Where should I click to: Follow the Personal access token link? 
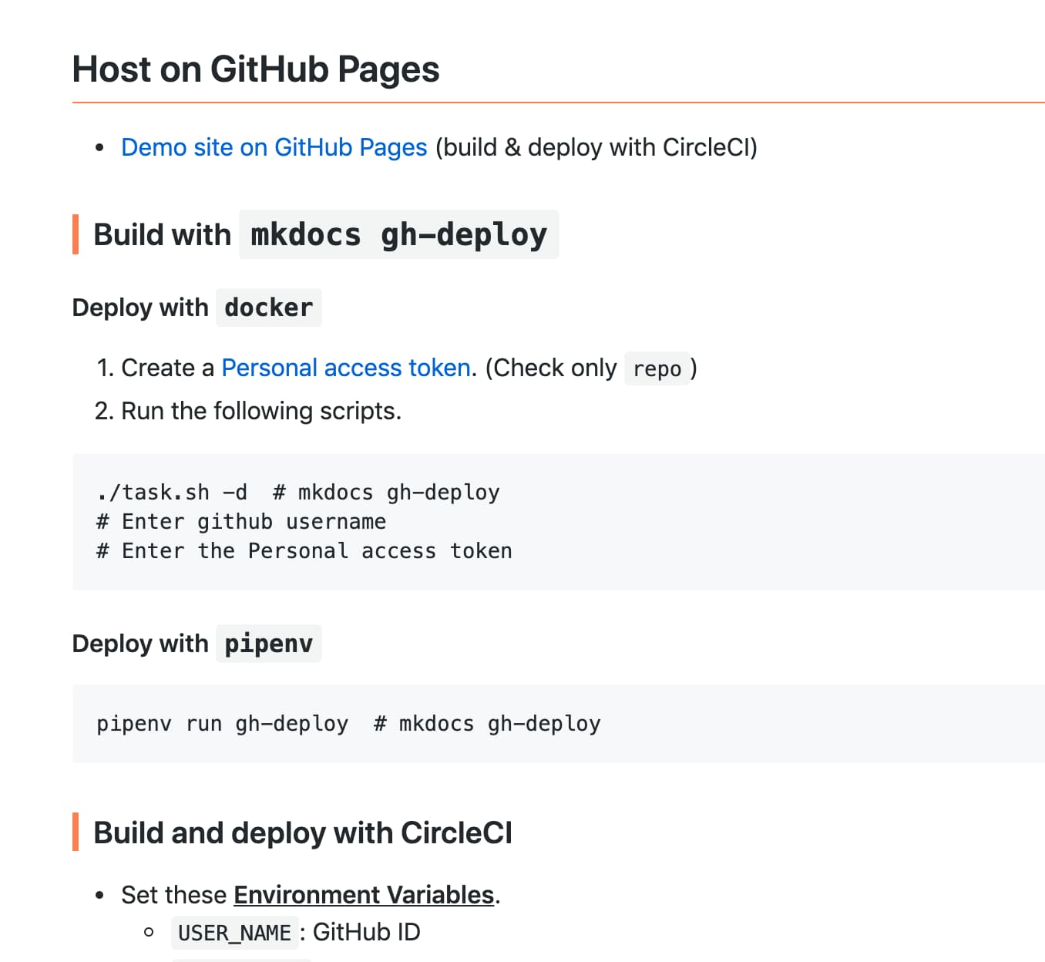(345, 368)
